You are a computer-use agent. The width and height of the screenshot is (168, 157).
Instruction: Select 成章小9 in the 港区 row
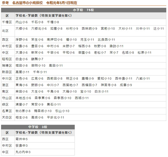(126, 85)
